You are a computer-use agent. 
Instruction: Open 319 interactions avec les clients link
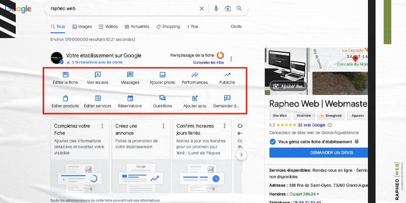pos(97,62)
